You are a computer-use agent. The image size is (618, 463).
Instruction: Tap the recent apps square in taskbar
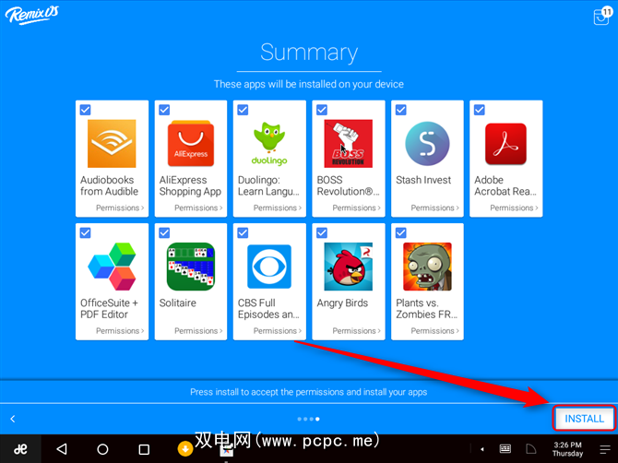click(144, 449)
